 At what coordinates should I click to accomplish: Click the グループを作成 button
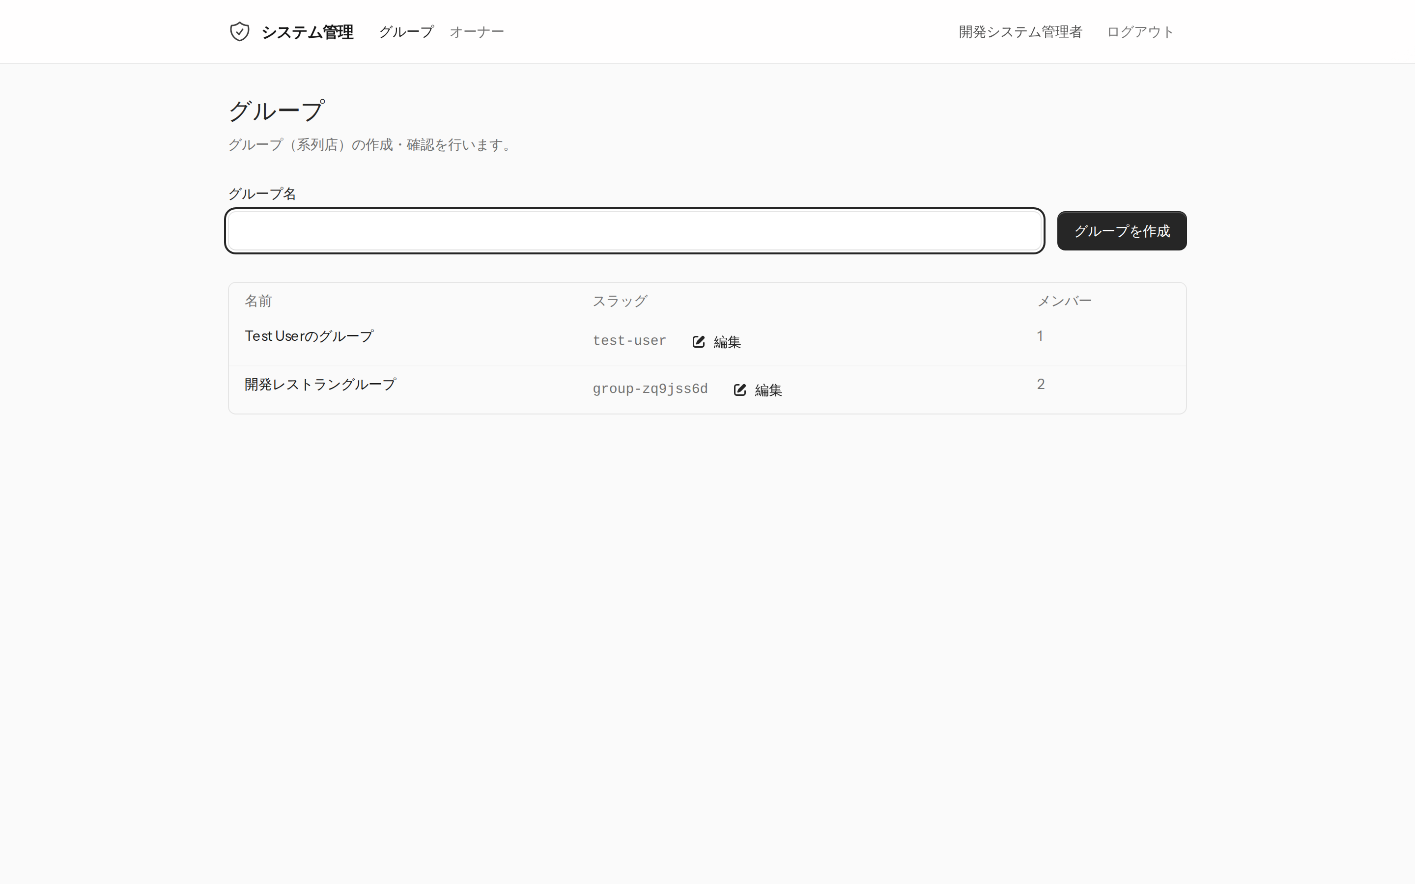(1122, 231)
